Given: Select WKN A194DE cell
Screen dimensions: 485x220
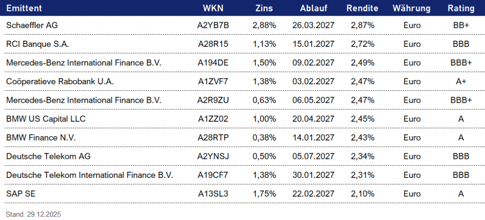Looking at the screenshot, I should (x=213, y=63).
